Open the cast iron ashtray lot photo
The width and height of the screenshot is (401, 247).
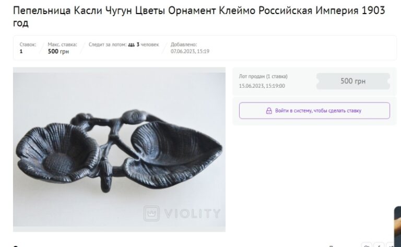click(x=119, y=149)
